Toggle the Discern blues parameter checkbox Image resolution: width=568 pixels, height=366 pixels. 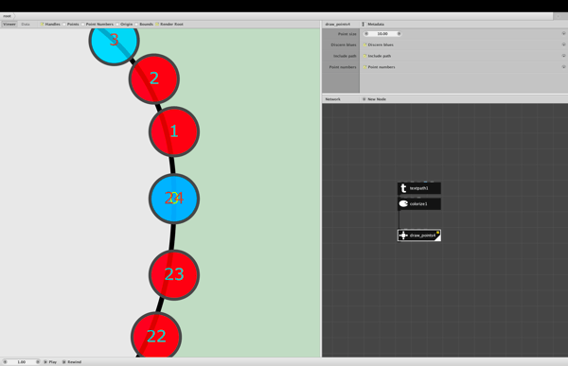point(364,44)
